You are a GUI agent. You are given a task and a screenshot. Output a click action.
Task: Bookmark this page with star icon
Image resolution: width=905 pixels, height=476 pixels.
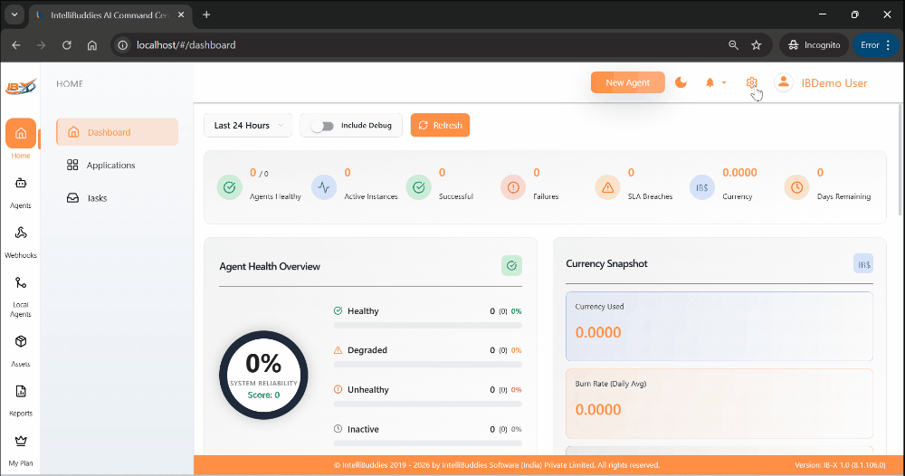757,44
